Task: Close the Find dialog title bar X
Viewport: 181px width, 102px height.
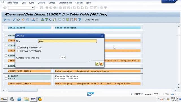Action: coord(102,36)
